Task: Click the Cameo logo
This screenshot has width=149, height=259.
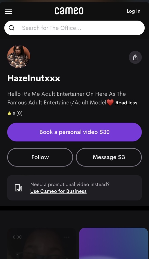Action: point(69,11)
